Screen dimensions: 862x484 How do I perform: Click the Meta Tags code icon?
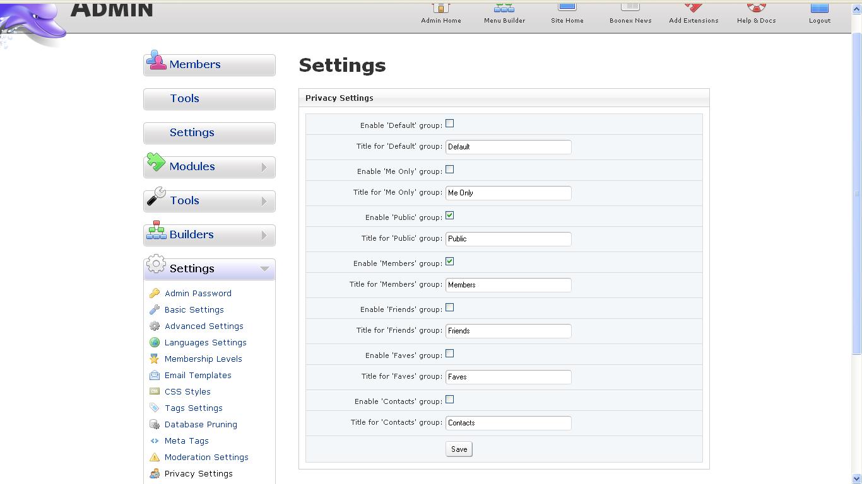(x=155, y=441)
